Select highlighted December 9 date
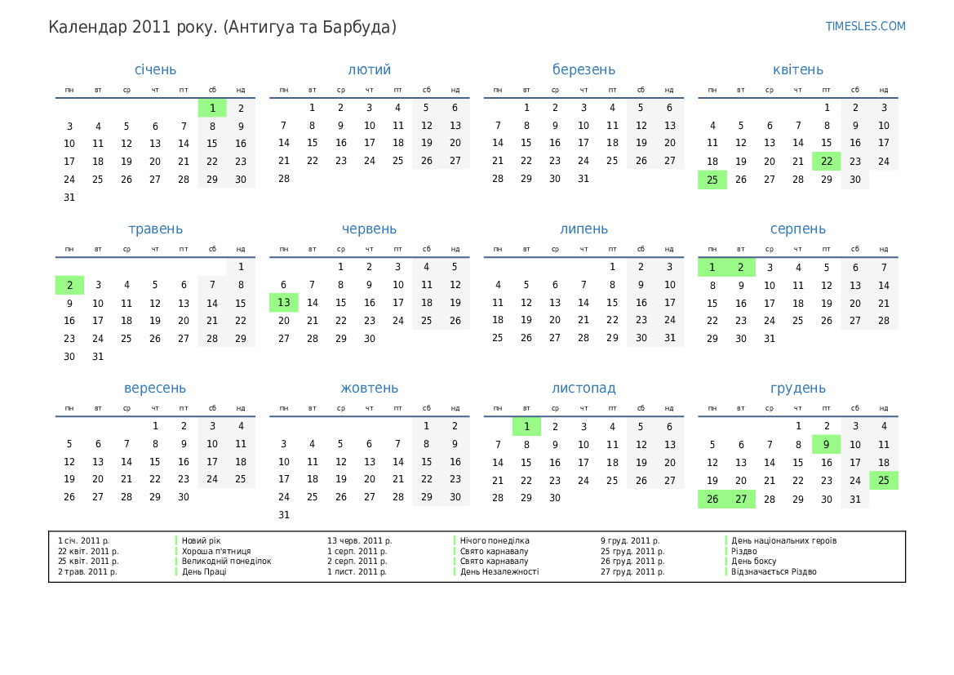 click(826, 445)
